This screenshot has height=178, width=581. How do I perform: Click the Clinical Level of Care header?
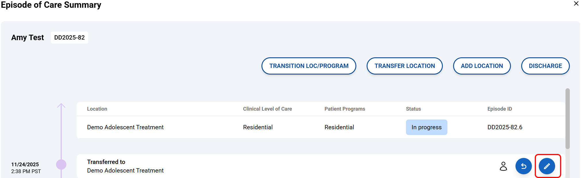[267, 109]
